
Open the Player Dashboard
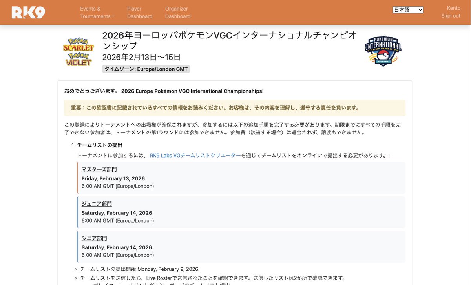click(139, 12)
